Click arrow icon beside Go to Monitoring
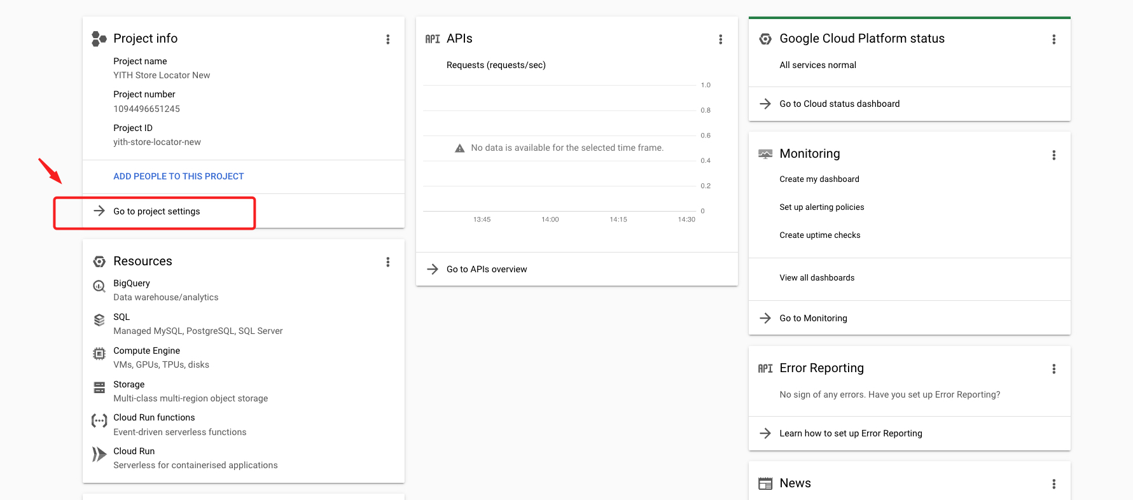 click(x=765, y=318)
